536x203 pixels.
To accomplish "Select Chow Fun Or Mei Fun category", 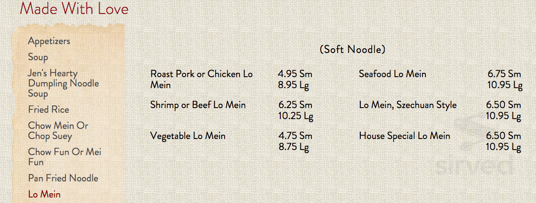I will point(65,157).
